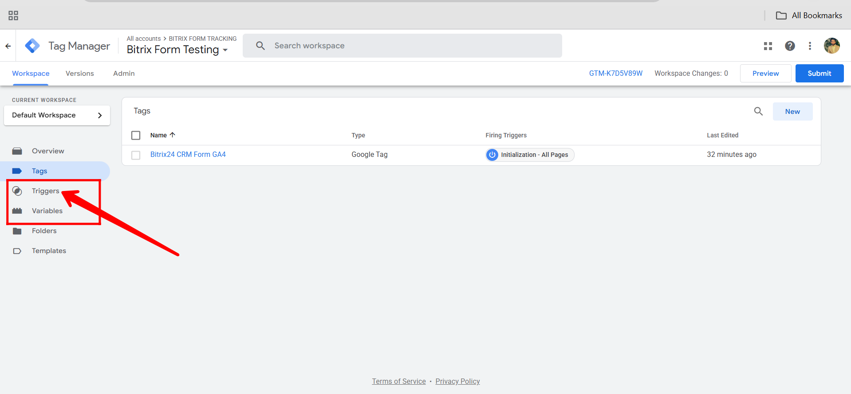Click the GTM-K7D5V89W container ID
Image resolution: width=851 pixels, height=394 pixels.
[616, 74]
